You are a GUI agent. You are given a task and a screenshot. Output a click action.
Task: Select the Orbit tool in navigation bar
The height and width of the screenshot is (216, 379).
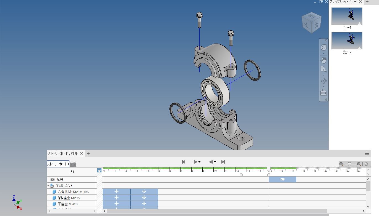[324, 81]
